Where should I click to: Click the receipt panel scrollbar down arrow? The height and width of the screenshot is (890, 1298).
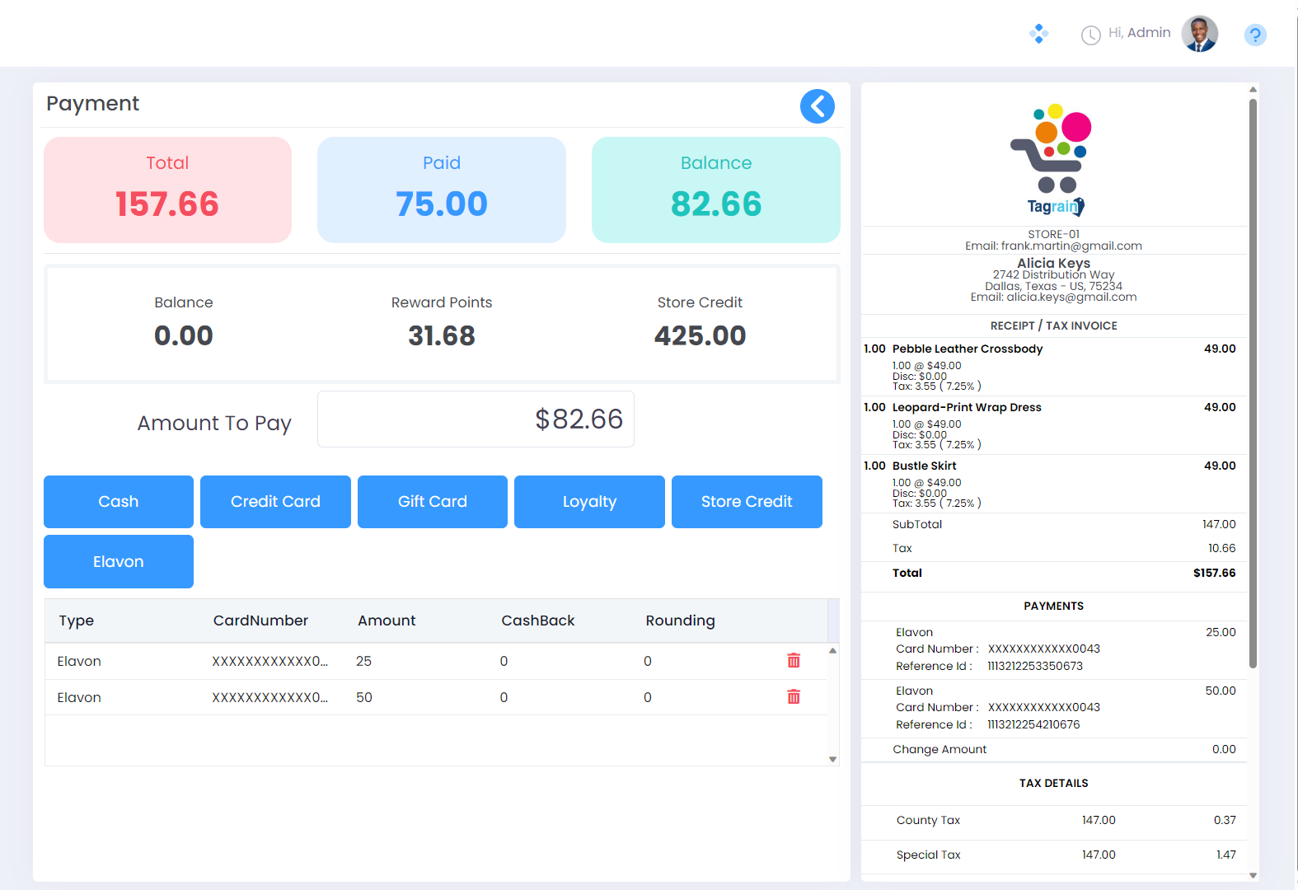coord(1253,875)
